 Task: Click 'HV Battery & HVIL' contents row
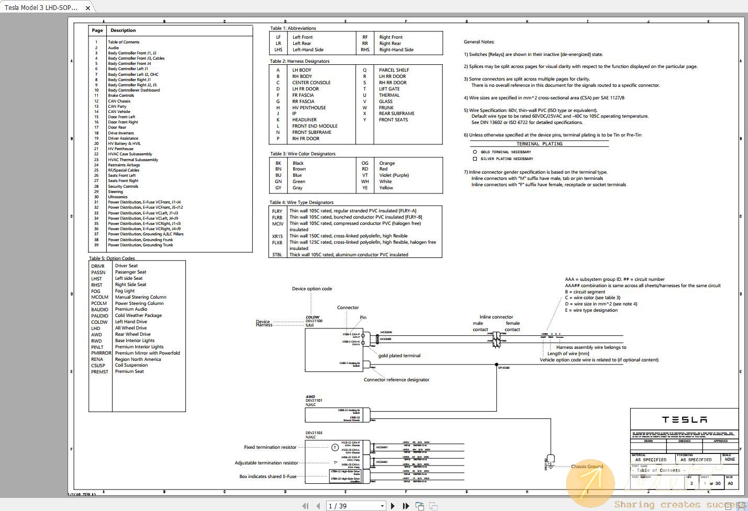pyautogui.click(x=124, y=143)
